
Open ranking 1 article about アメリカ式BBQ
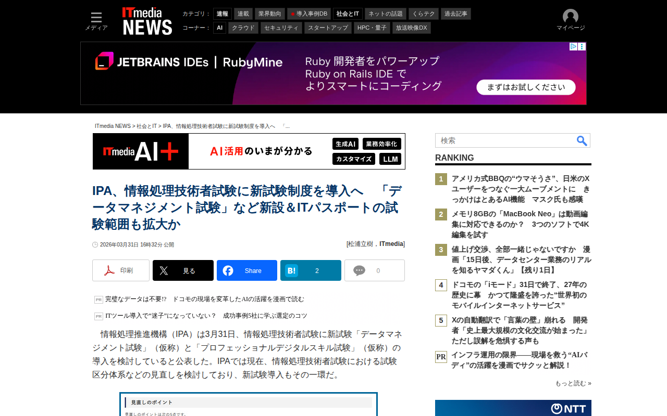(x=521, y=189)
